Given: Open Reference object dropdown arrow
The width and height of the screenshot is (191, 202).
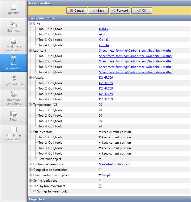Looking at the screenshot, I should click(100, 159).
